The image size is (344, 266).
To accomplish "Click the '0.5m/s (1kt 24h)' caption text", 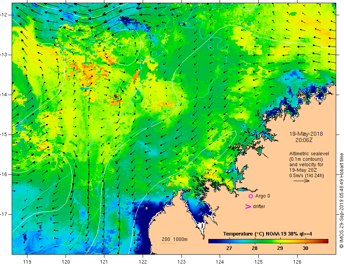I will pyautogui.click(x=306, y=176).
